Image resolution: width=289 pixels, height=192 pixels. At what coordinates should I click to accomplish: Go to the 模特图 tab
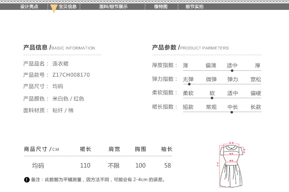[x=161, y=7]
